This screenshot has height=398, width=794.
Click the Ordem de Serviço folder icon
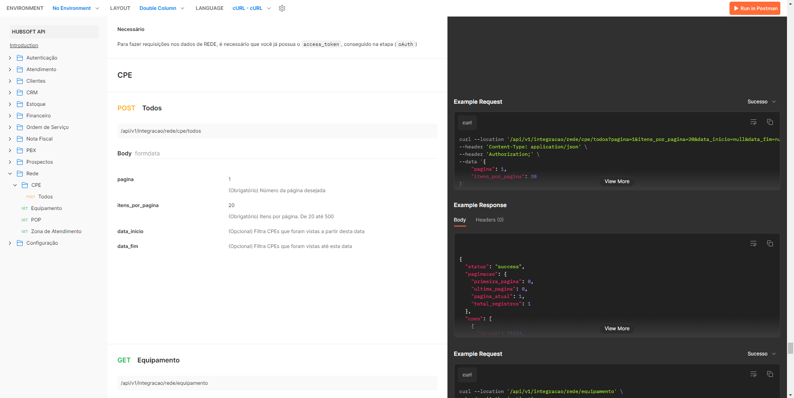(x=20, y=127)
